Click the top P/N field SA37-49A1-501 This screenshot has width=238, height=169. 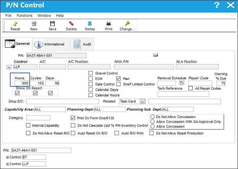point(56,55)
